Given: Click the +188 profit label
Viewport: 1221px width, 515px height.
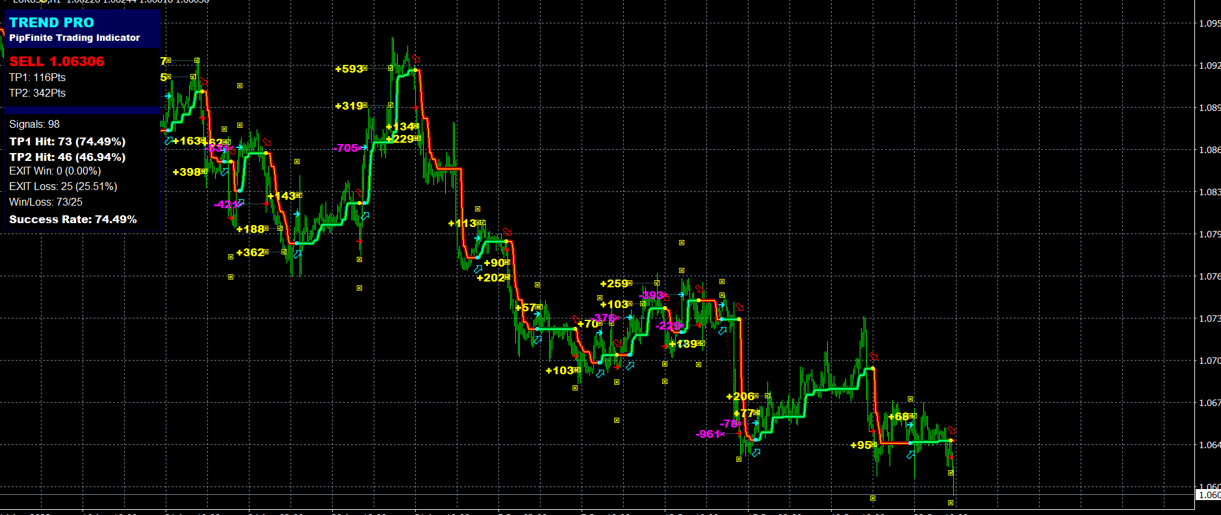Looking at the screenshot, I should click(250, 229).
